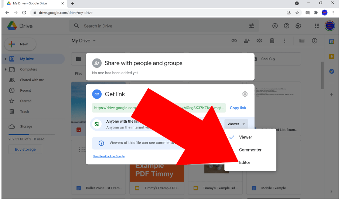Select the Commenter permission option

coord(250,150)
